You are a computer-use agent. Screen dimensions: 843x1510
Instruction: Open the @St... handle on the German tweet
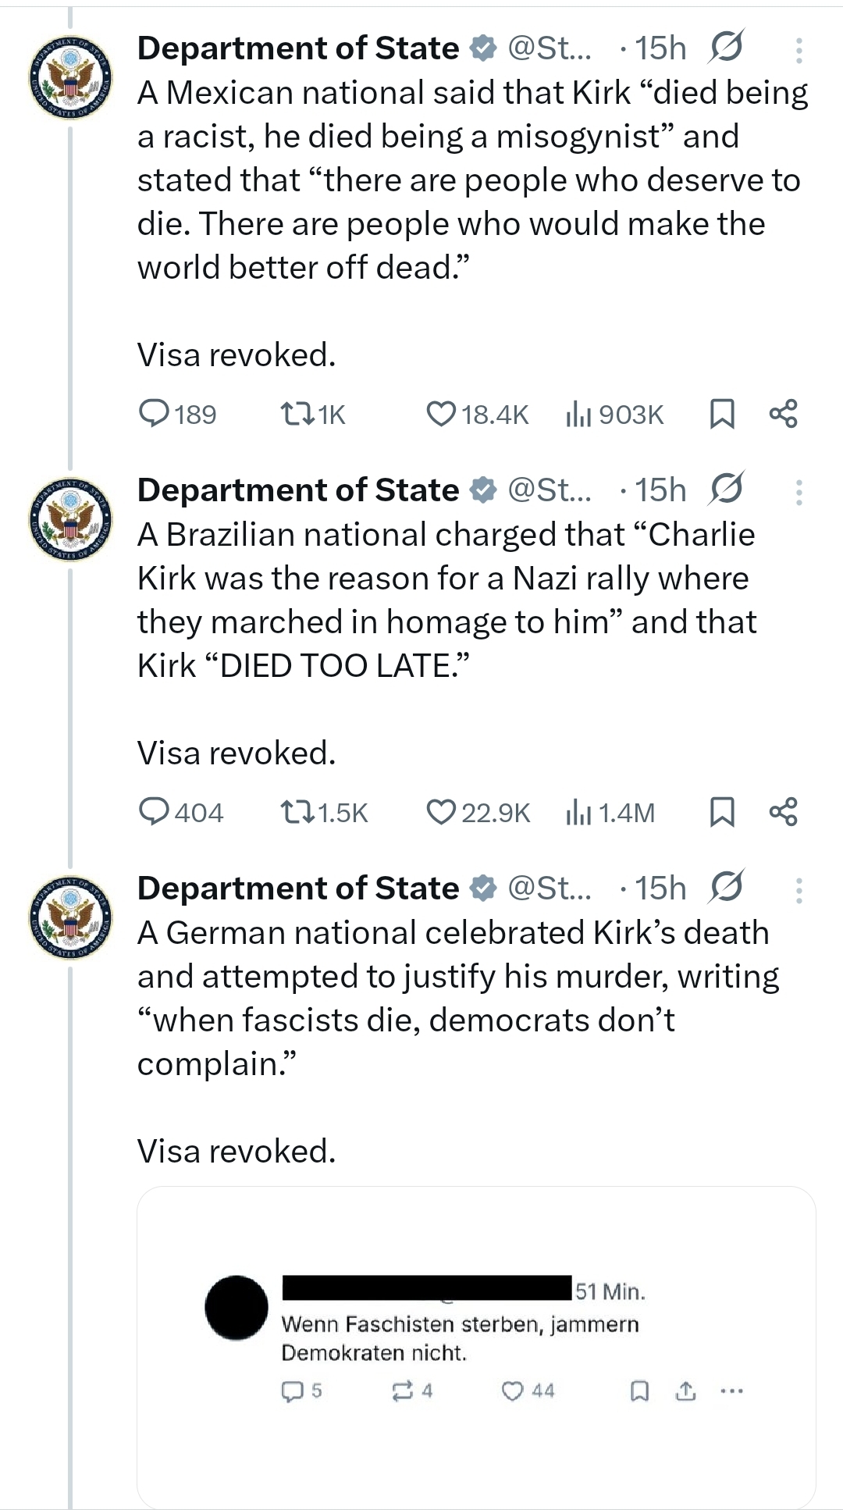click(550, 889)
